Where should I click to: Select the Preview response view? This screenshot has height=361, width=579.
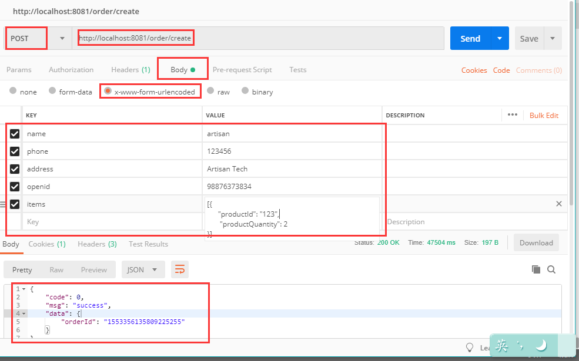point(94,269)
